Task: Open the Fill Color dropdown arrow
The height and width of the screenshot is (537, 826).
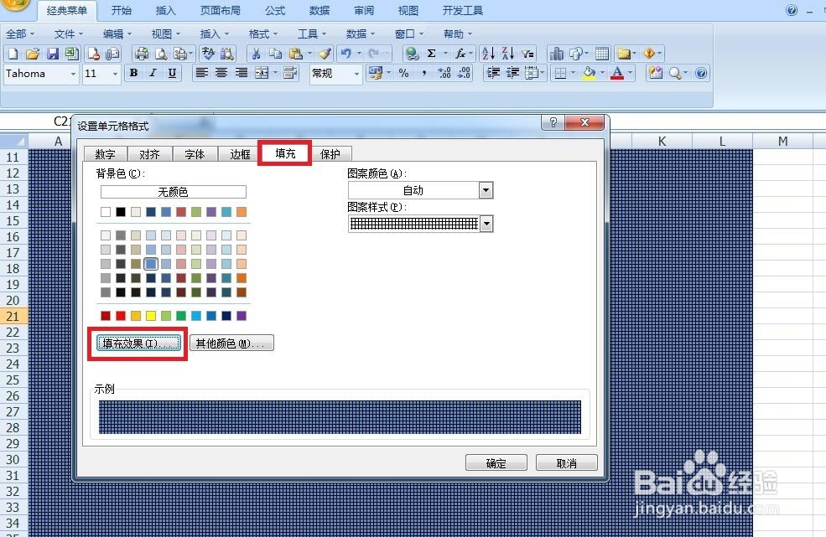Action: click(602, 73)
